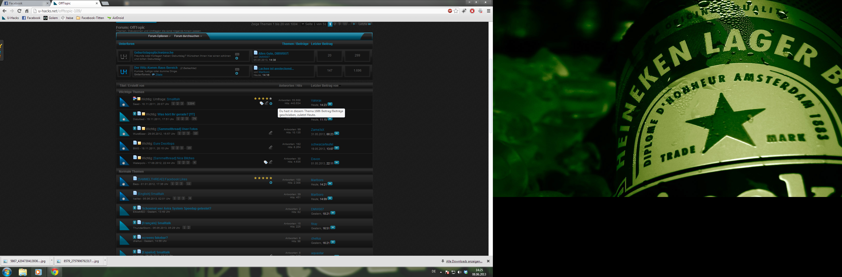Screen dimensions: 842x277
Task: Click the bug-shaped extension icon
Action: (x=464, y=11)
